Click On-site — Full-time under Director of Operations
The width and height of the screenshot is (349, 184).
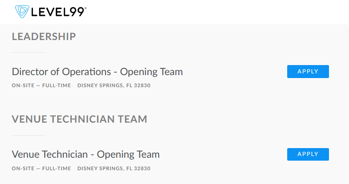tap(41, 86)
